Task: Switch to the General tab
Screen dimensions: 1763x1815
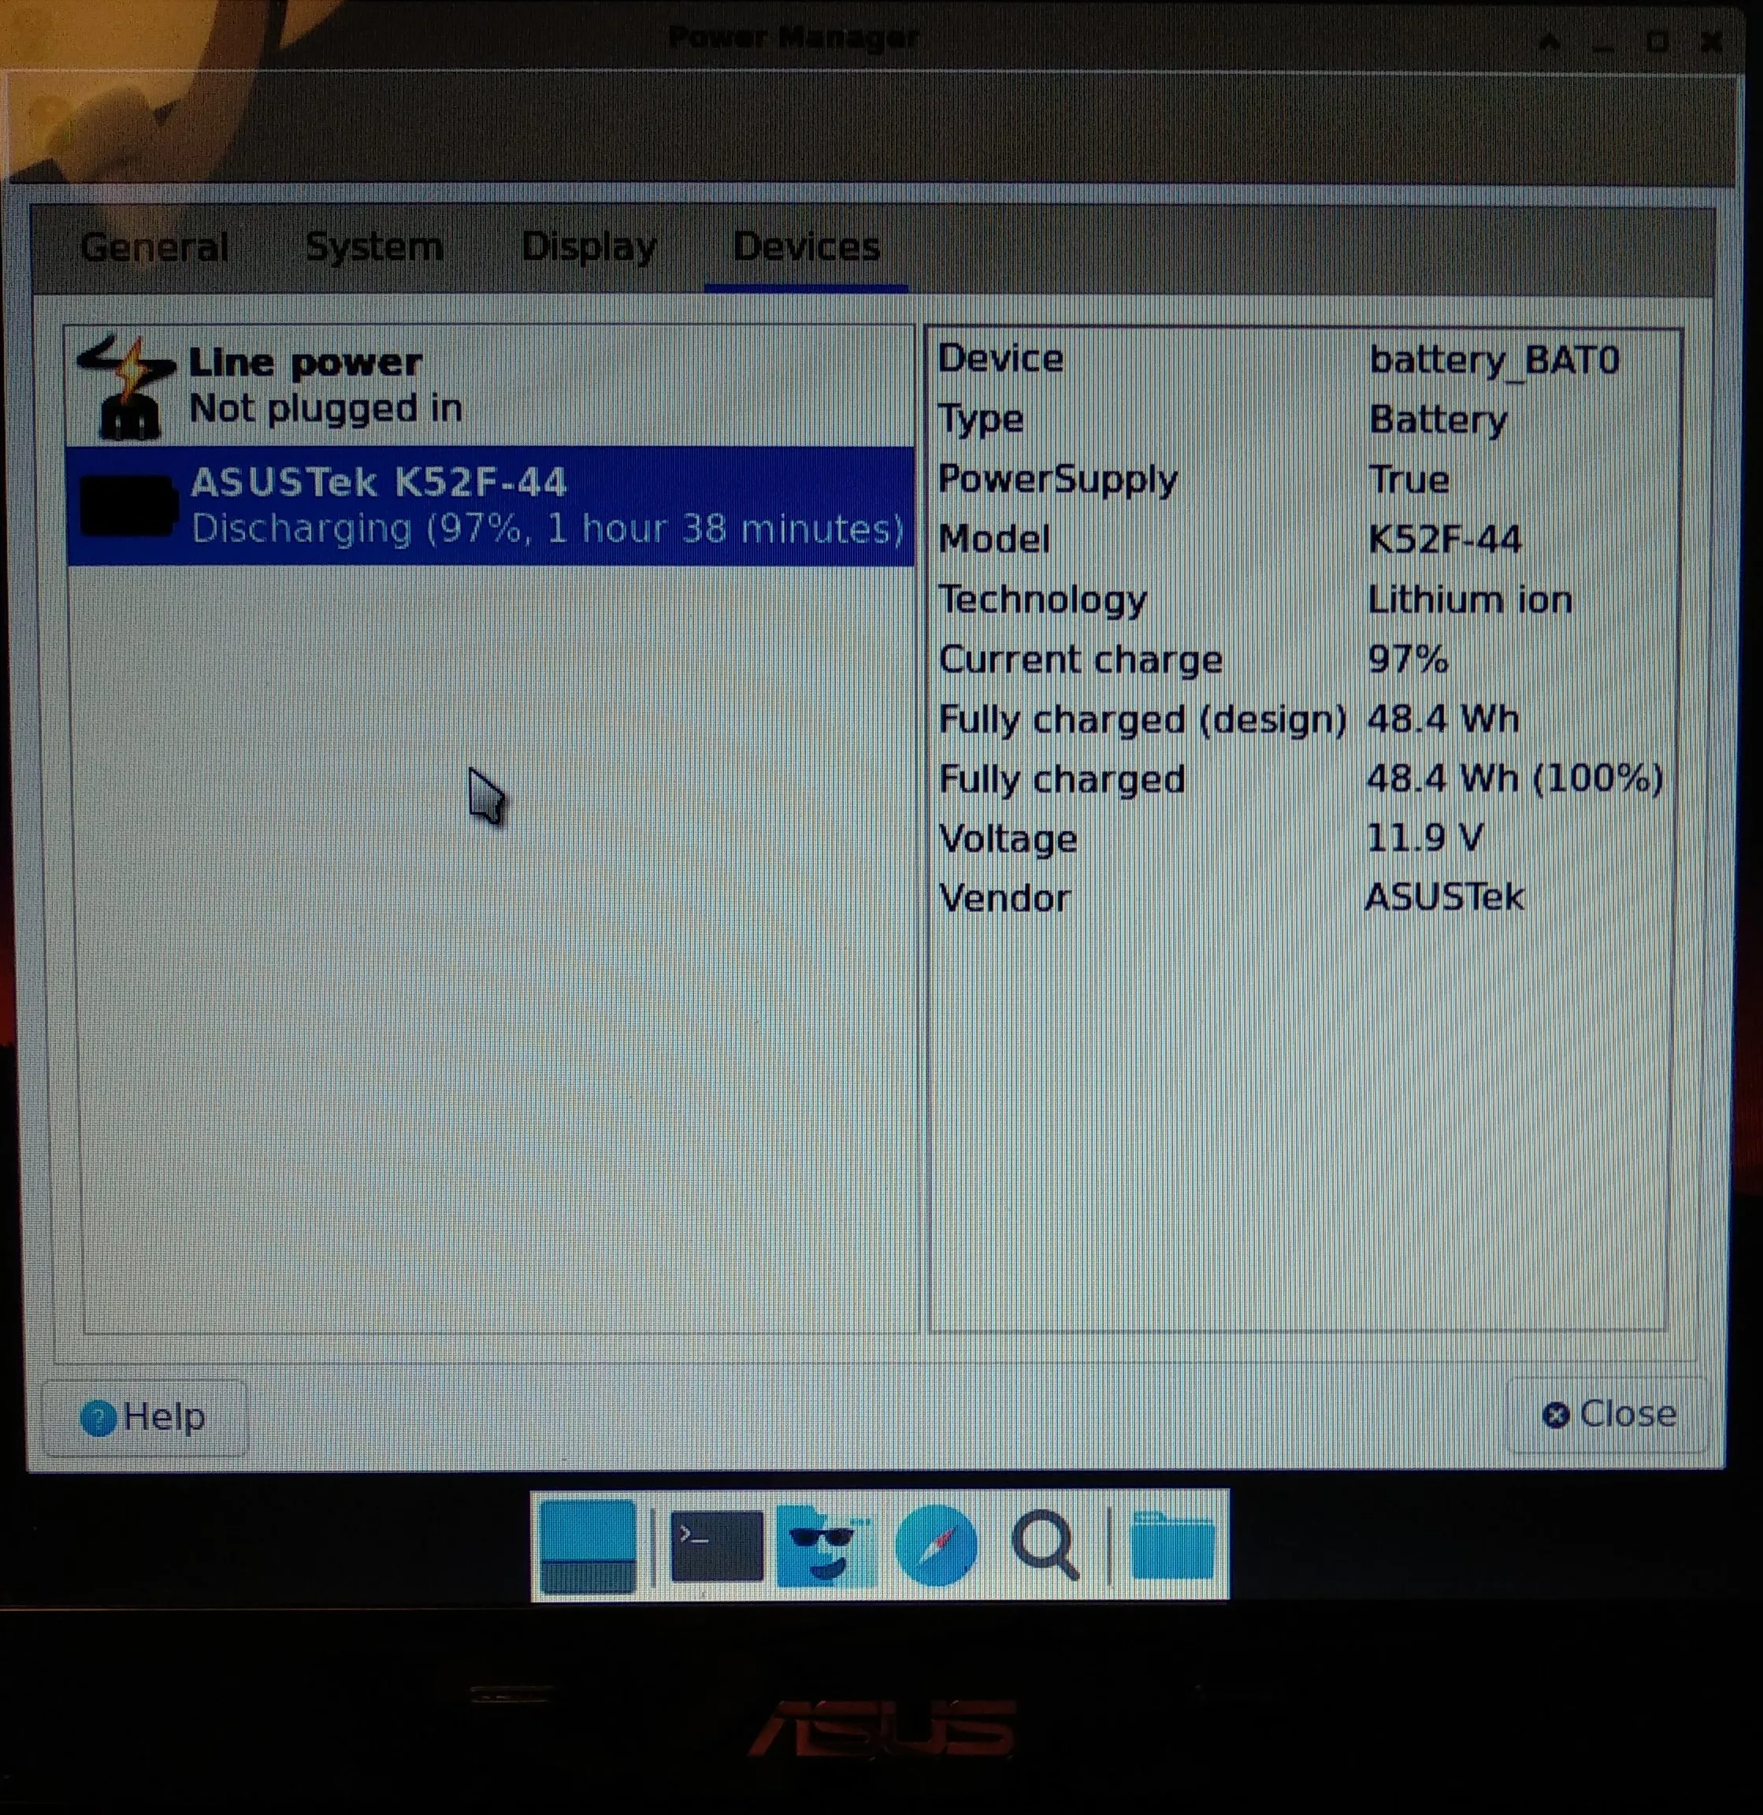Action: point(154,248)
